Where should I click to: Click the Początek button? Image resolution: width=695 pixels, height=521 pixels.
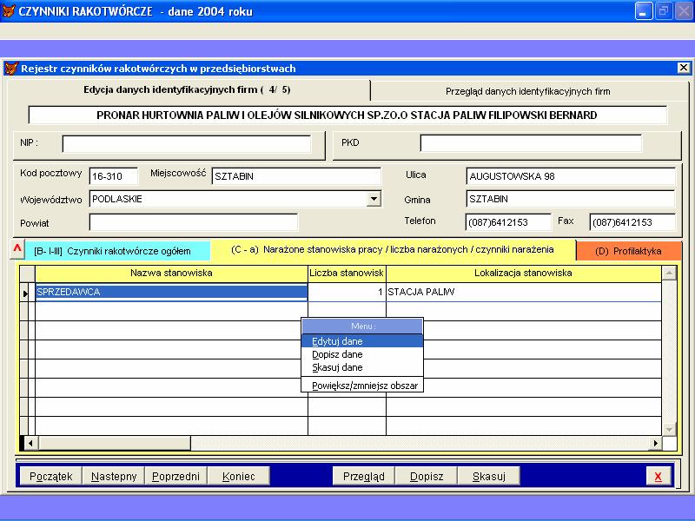click(x=51, y=477)
